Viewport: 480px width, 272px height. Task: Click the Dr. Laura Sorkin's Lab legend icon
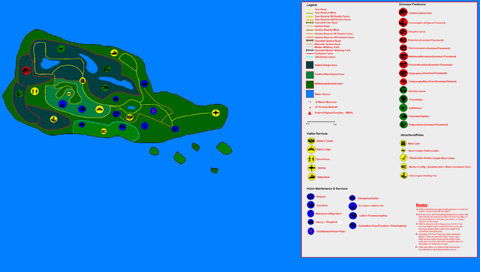coord(352,206)
